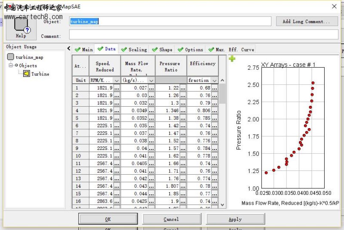
Task: Open ellipsis button for pressure ratio 1.57
Action: (183, 148)
